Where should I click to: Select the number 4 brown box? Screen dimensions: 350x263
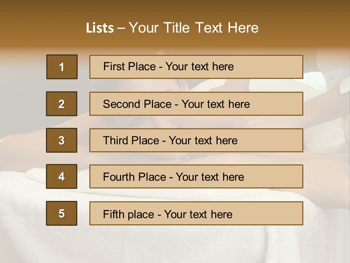(62, 176)
